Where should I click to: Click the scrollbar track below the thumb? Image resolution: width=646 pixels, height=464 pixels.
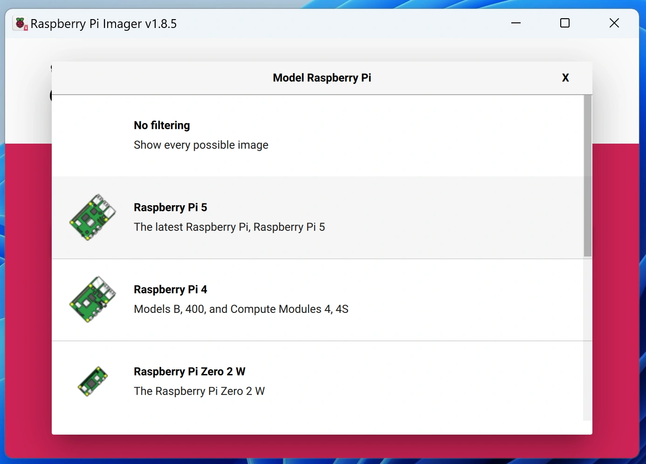point(588,339)
